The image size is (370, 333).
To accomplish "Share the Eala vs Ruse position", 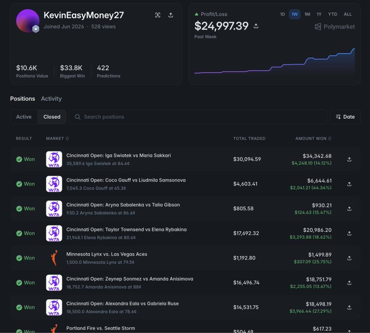I will click(x=349, y=307).
